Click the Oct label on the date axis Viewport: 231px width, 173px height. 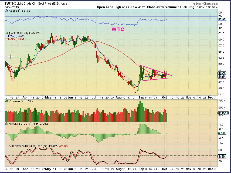(x=164, y=97)
